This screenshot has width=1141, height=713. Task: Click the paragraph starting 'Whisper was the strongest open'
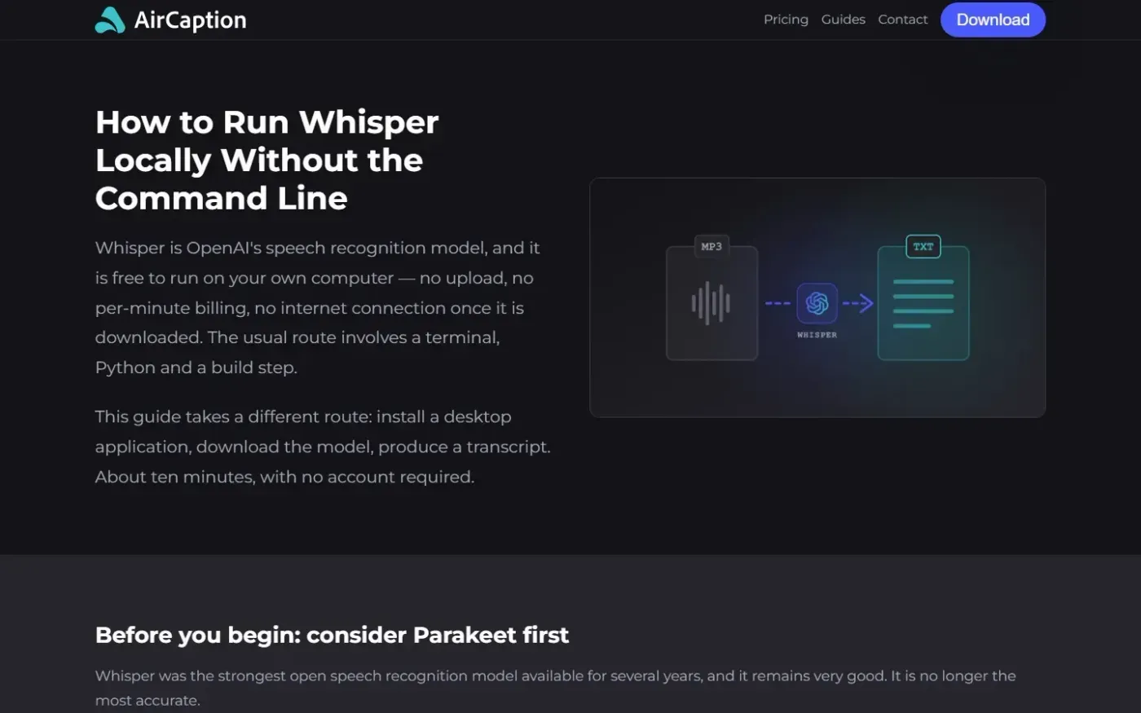[x=555, y=688]
